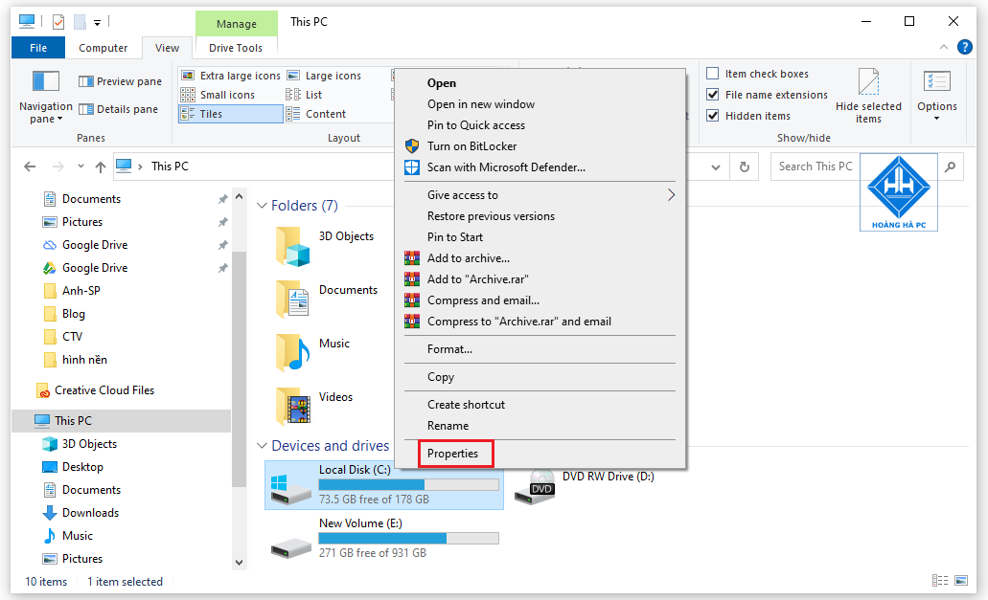Refresh the current folder view

(745, 166)
